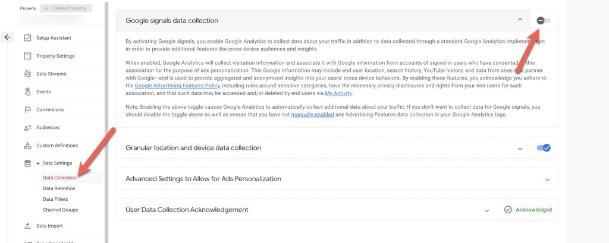The image size is (609, 243).
Task: Click the Google signals data collection heading
Action: tap(172, 21)
